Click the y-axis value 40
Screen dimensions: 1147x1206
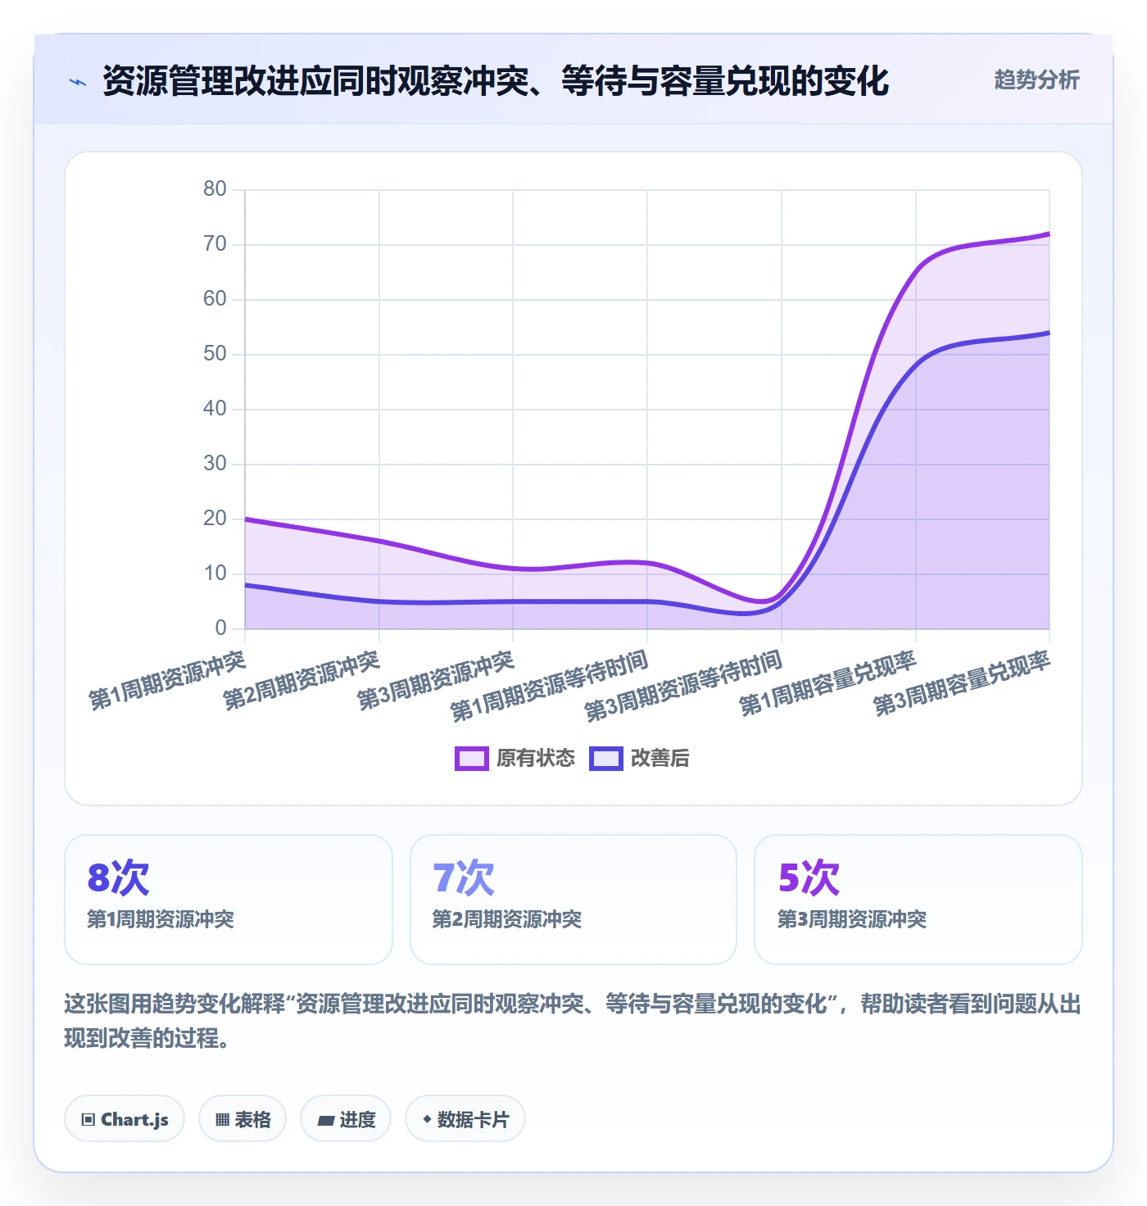tap(215, 409)
